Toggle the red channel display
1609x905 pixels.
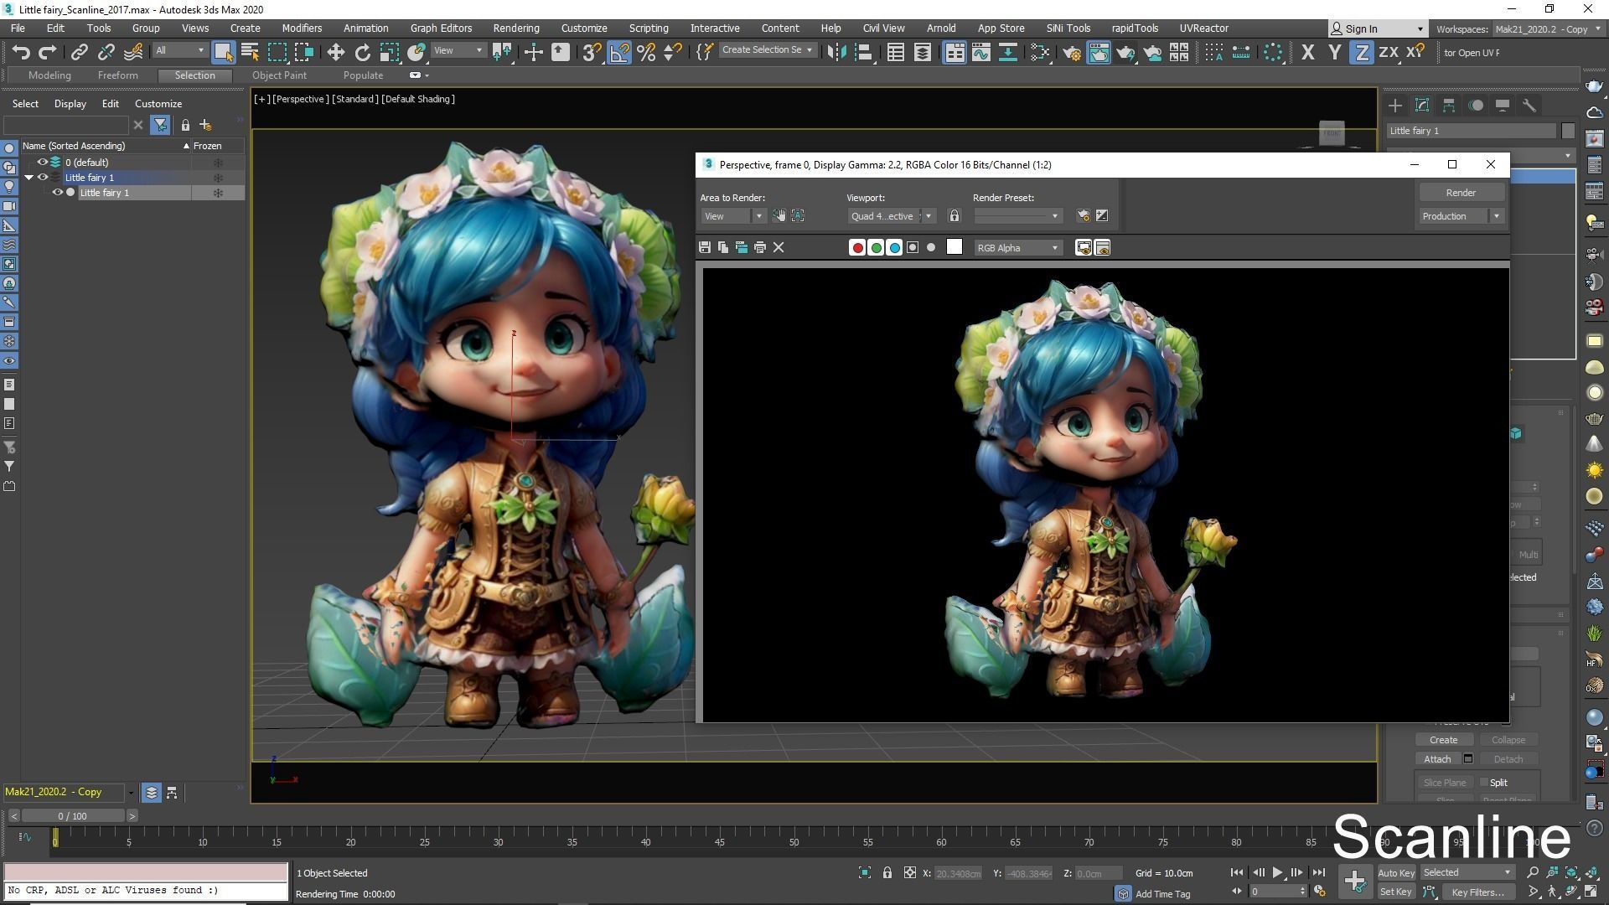(x=857, y=248)
